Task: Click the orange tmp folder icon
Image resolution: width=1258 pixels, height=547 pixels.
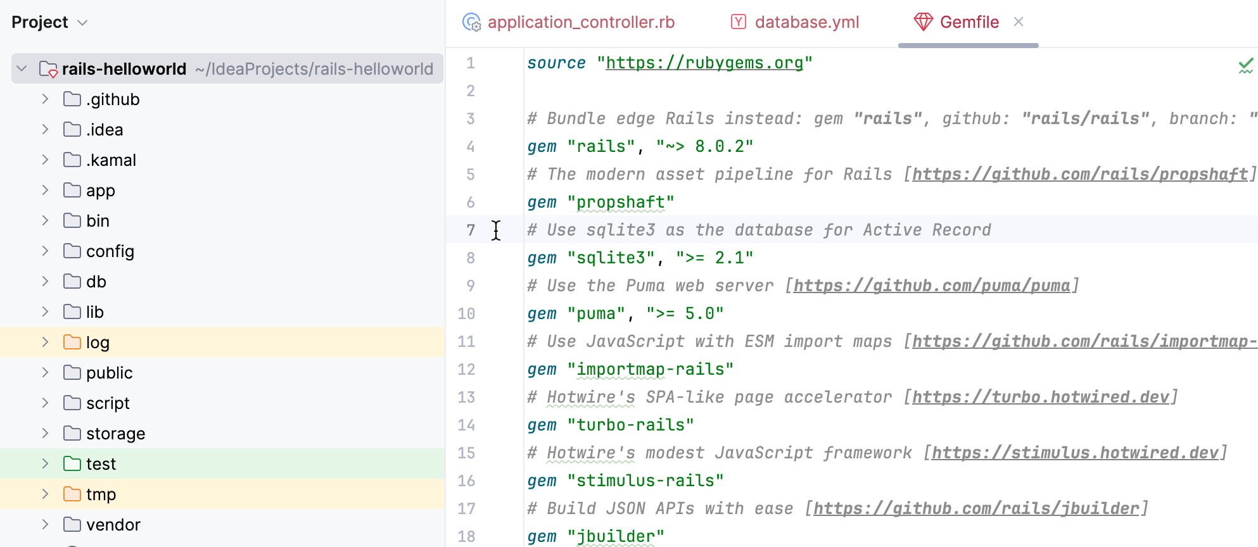Action: click(72, 494)
